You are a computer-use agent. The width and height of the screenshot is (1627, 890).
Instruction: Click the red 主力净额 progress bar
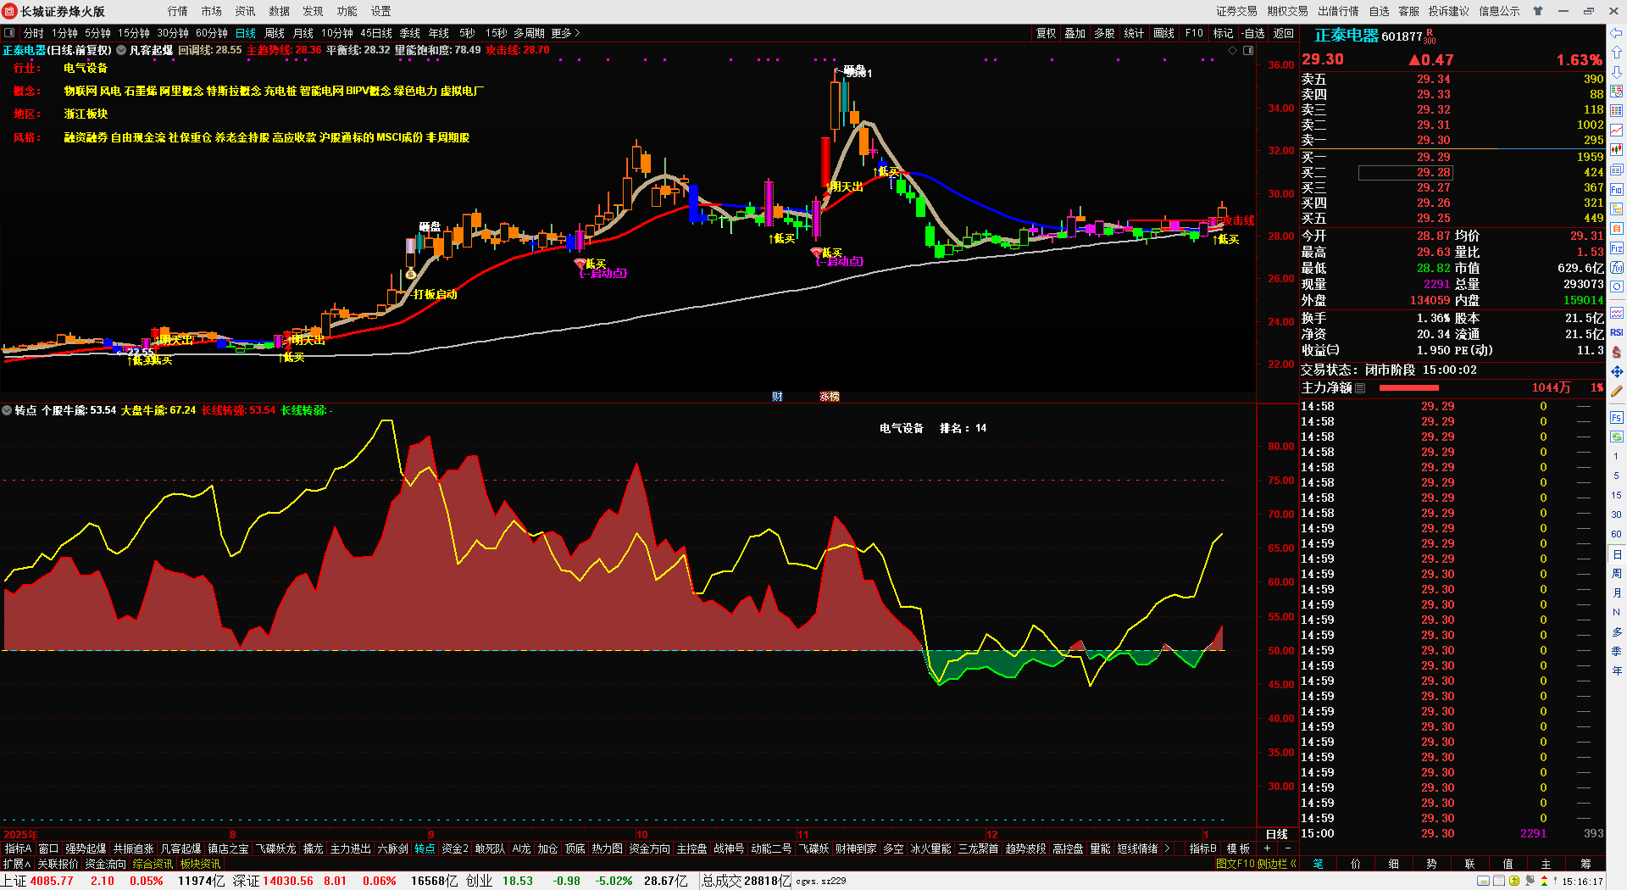pyautogui.click(x=1409, y=387)
